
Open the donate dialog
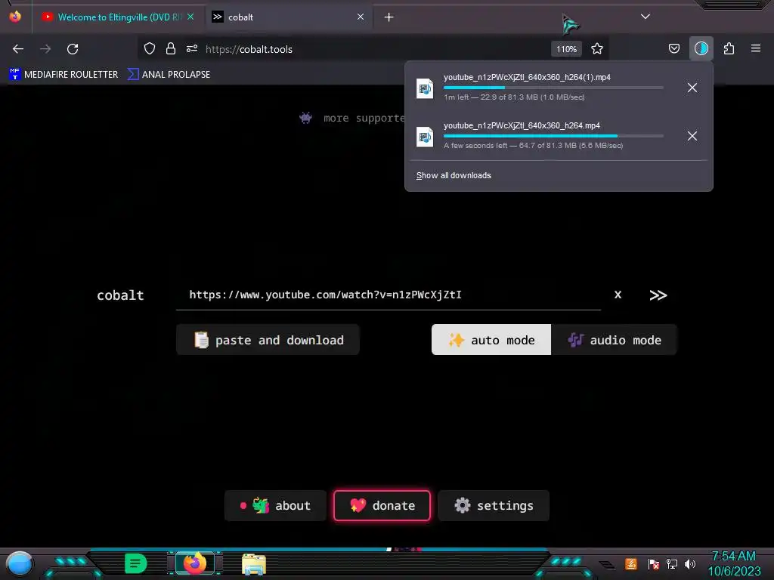[x=382, y=505]
